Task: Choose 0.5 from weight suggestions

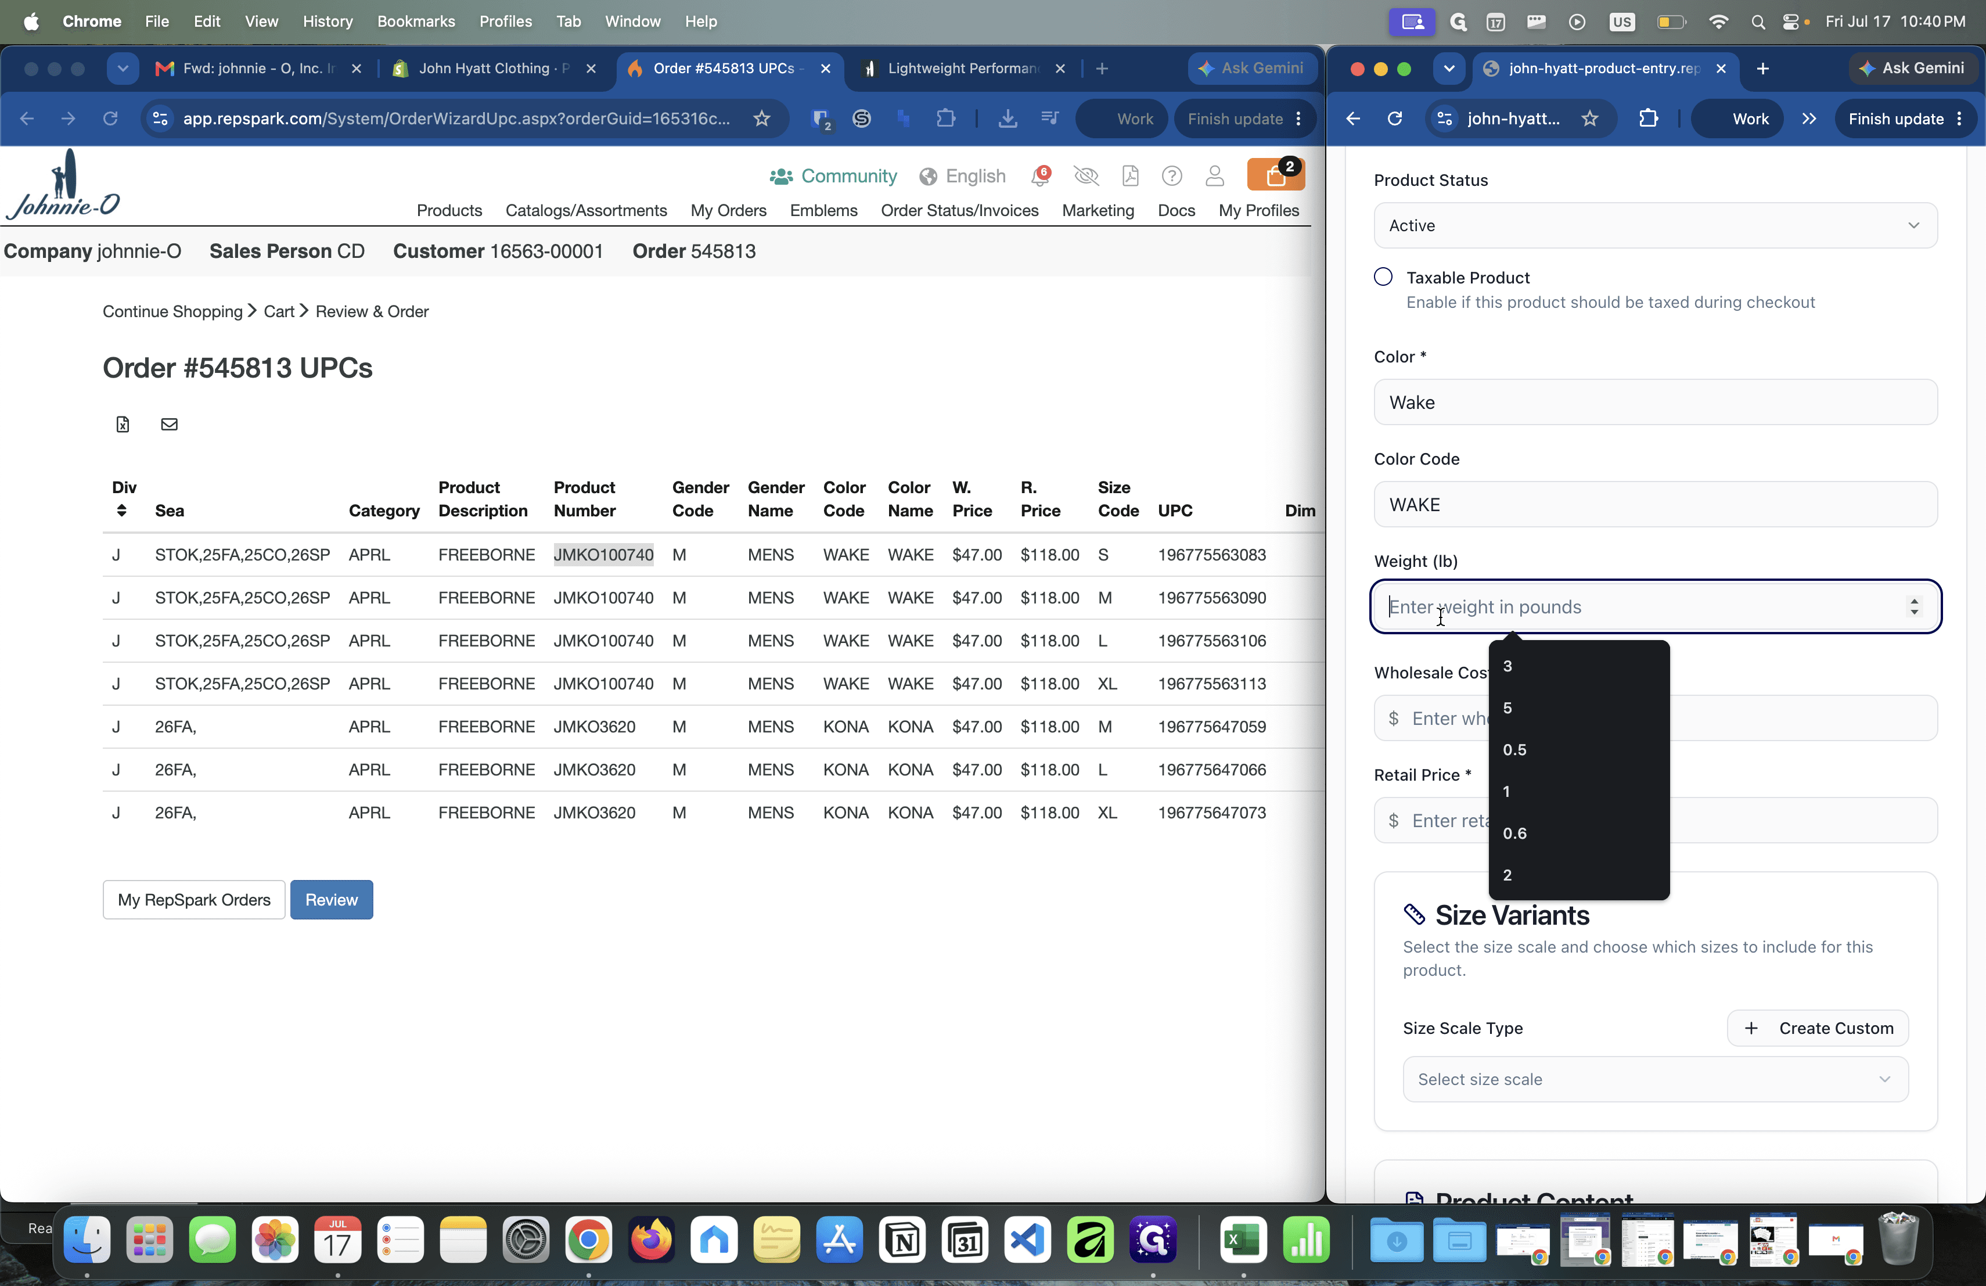Action: pyautogui.click(x=1578, y=749)
